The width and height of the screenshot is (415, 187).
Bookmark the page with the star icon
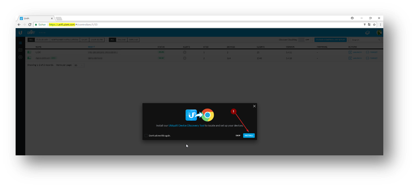(374, 24)
